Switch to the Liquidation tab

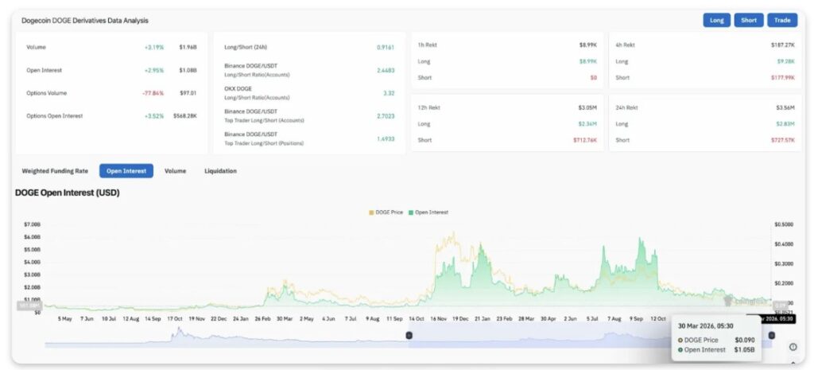click(220, 171)
